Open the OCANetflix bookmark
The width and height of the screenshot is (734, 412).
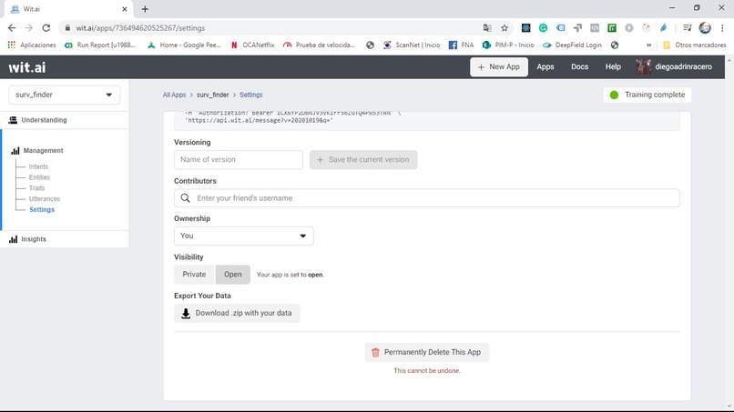tap(253, 45)
